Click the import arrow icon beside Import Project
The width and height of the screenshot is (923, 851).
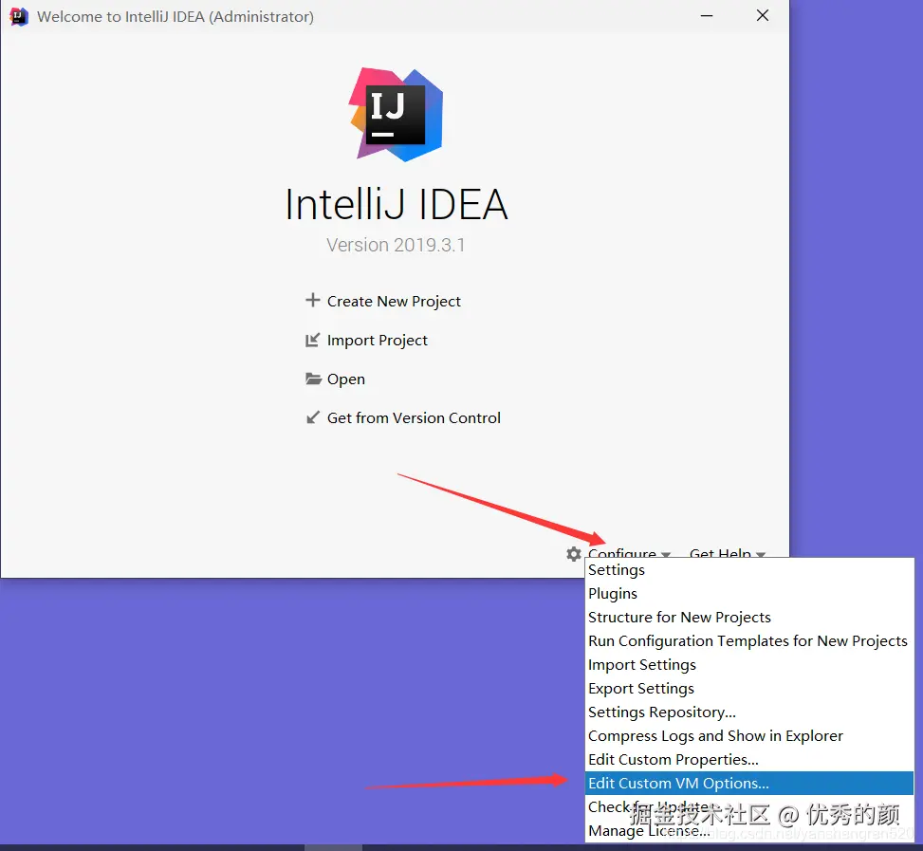click(313, 340)
